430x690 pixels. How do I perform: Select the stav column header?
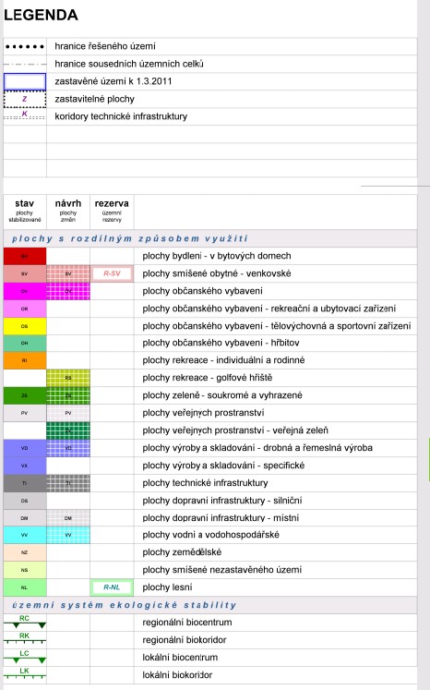[24, 211]
